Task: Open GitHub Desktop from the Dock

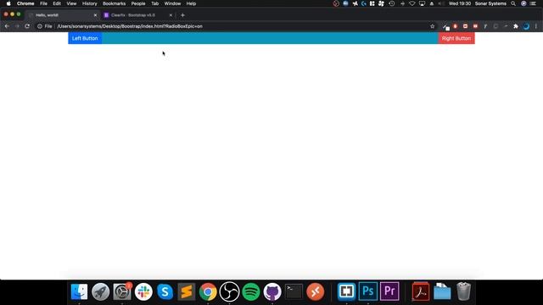Action: pyautogui.click(x=272, y=291)
